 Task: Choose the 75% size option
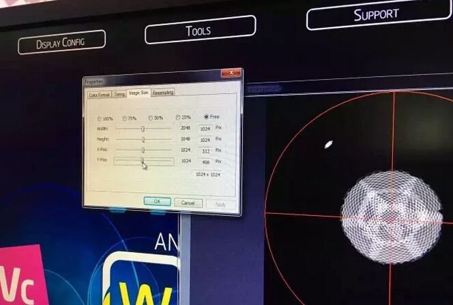click(123, 118)
